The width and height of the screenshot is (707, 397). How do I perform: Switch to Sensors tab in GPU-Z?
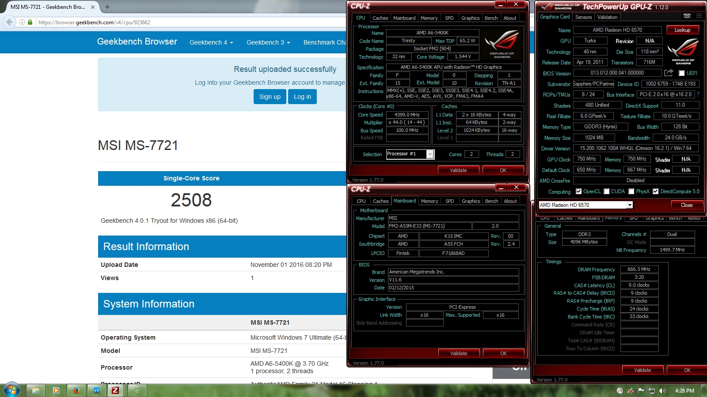point(583,17)
